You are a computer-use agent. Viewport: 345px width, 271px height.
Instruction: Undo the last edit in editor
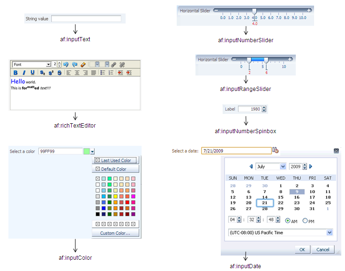click(66, 65)
